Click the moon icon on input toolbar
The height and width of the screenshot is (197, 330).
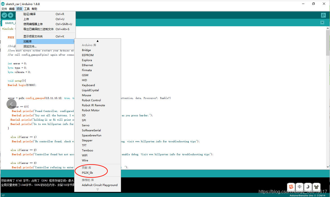pos(308,187)
